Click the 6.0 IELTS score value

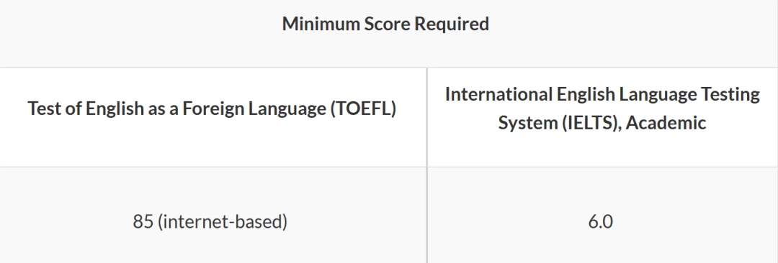click(600, 221)
